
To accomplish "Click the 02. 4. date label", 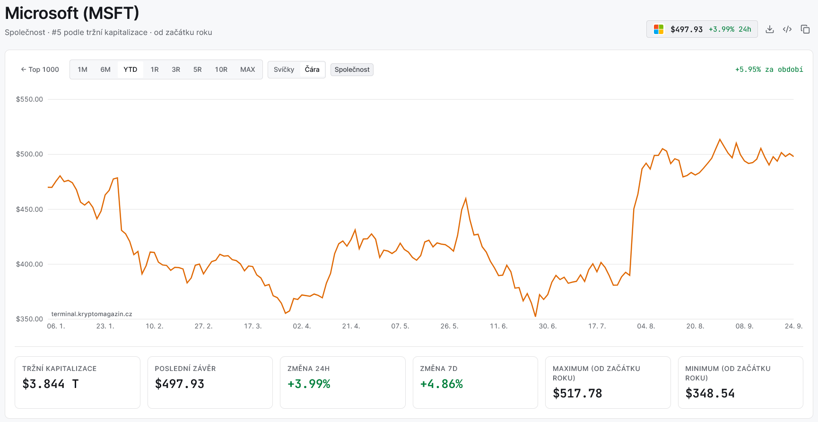I will [x=302, y=326].
